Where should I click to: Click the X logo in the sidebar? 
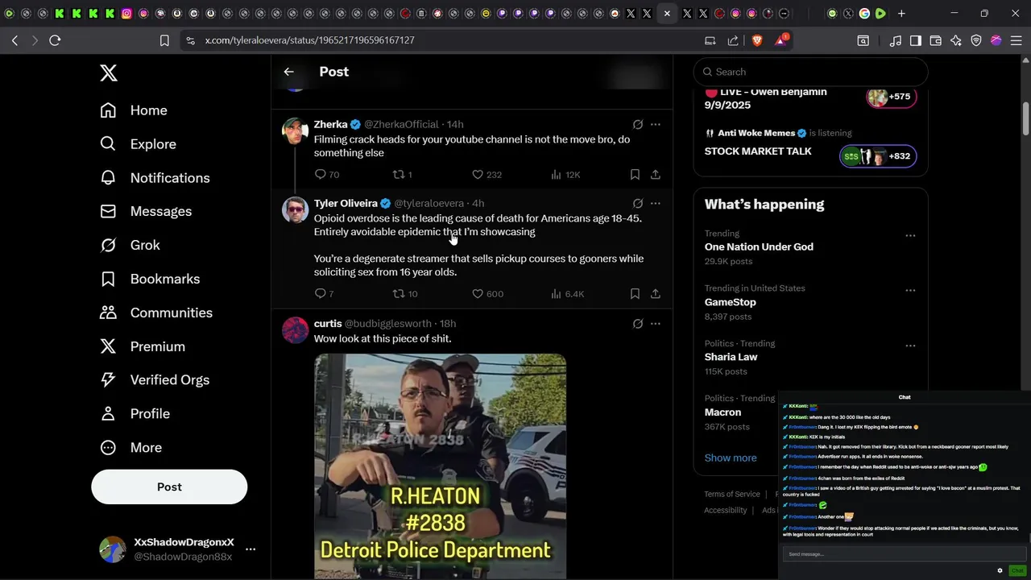tap(109, 73)
